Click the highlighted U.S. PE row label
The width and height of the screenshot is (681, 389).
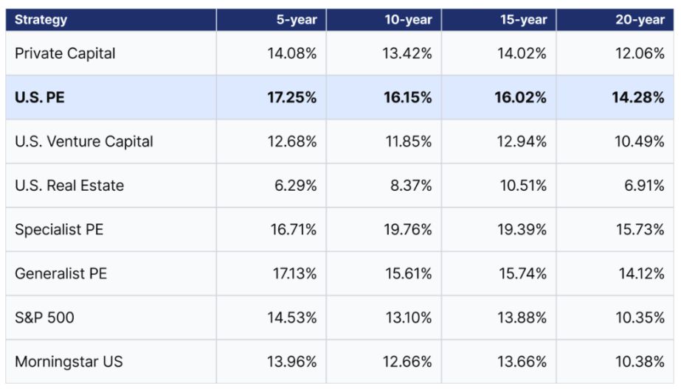tap(40, 97)
